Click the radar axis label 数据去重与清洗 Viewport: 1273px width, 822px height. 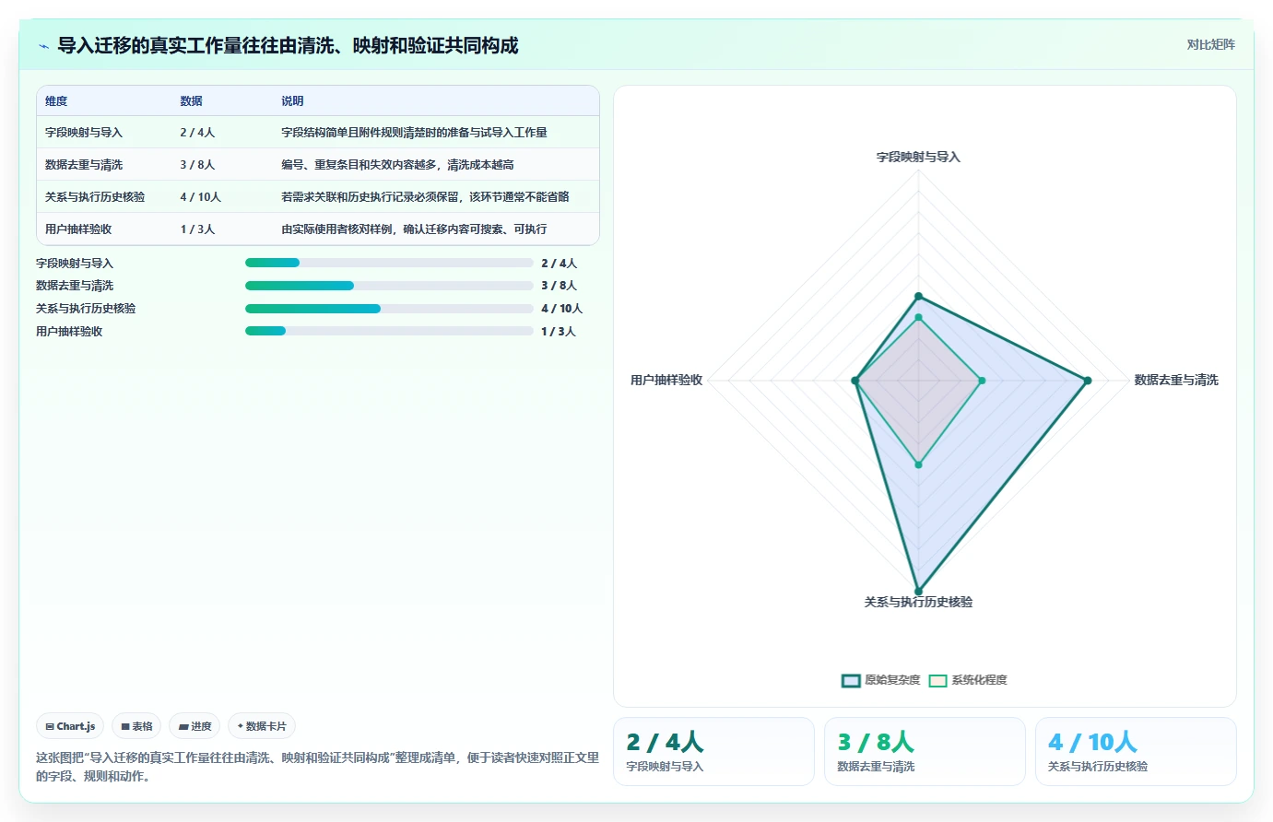point(1176,380)
